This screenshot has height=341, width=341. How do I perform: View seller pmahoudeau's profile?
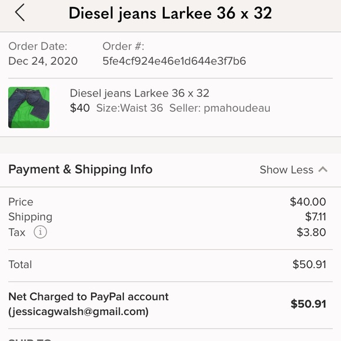coord(220,108)
